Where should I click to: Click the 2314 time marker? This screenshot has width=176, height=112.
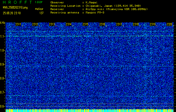(69, 24)
